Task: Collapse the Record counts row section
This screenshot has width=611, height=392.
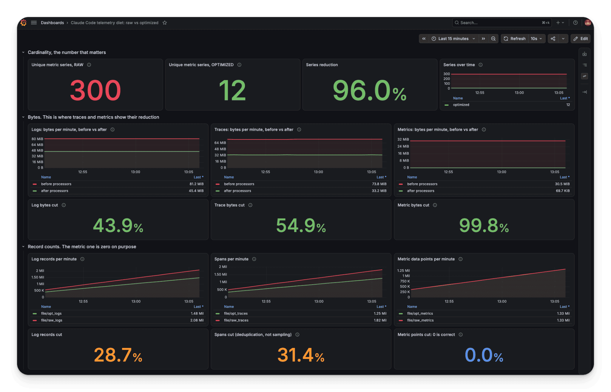Action: click(23, 247)
